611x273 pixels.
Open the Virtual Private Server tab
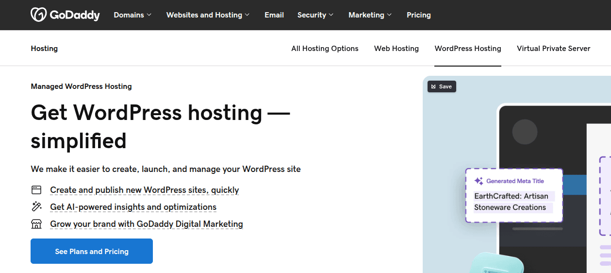pyautogui.click(x=553, y=49)
